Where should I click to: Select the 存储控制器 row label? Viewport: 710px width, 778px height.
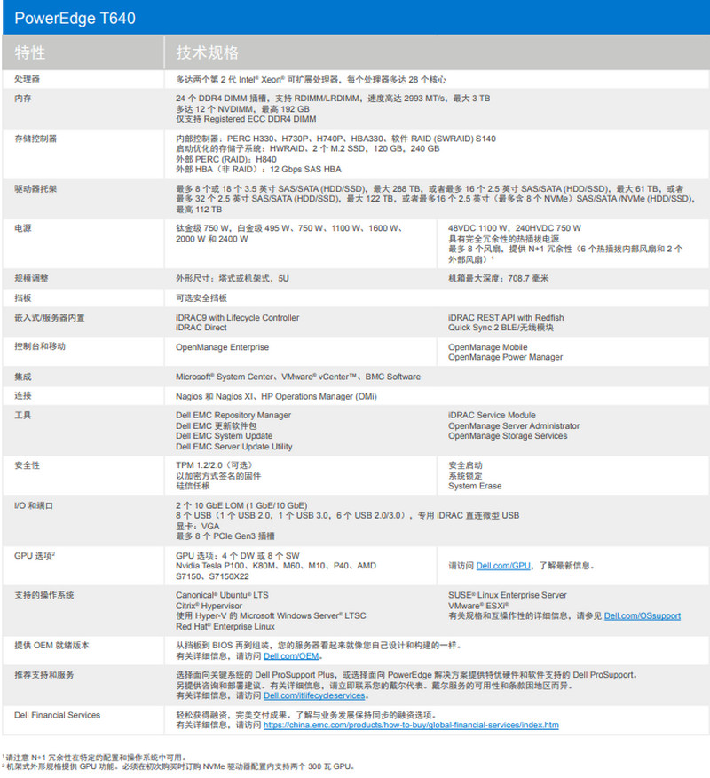[35, 139]
